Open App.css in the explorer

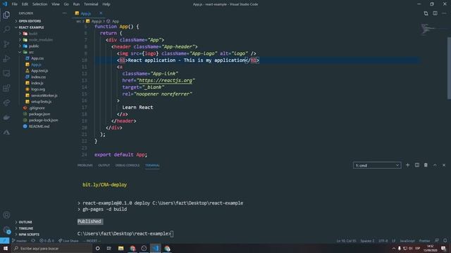(37, 58)
